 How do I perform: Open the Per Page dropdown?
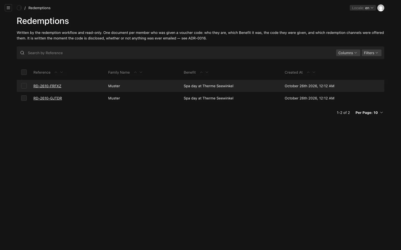point(369,112)
